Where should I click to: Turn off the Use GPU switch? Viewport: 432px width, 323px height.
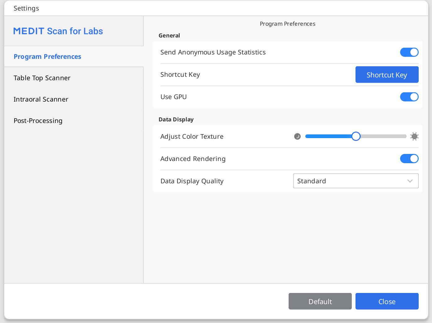409,97
